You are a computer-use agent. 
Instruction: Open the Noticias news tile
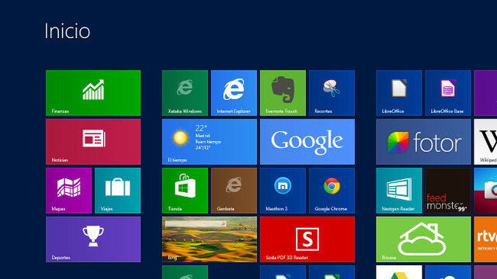[93, 142]
